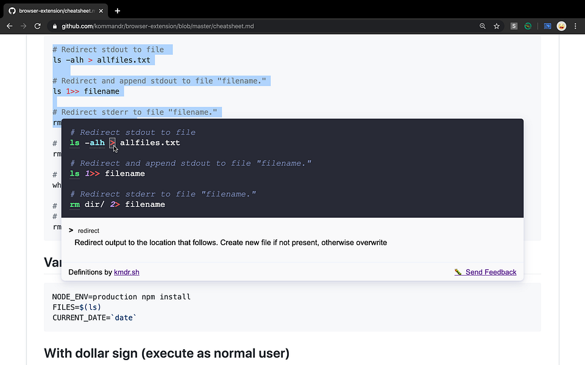Bookmark this page with the star icon
Image resolution: width=585 pixels, height=365 pixels.
click(497, 26)
